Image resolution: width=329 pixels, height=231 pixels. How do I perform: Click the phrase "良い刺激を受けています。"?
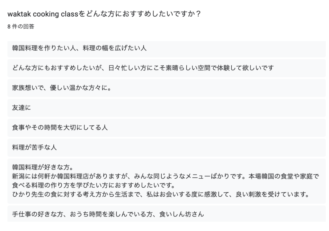tap(272, 194)
